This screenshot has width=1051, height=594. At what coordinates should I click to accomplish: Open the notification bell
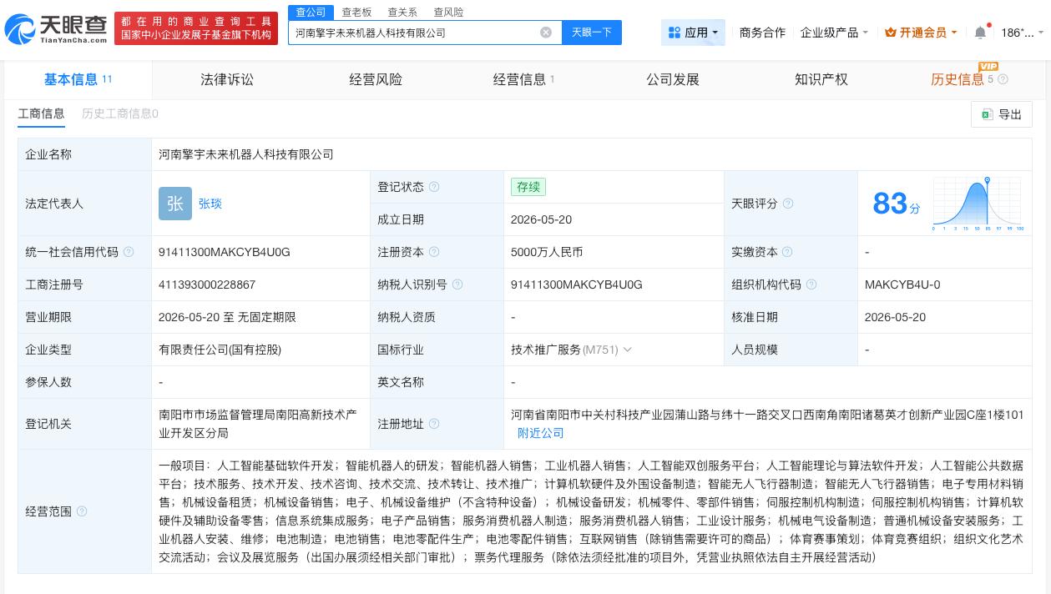[980, 33]
